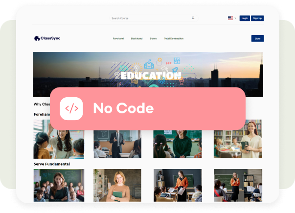The width and height of the screenshot is (295, 213).
Task: Open the Forehand menu item
Action: [x=118, y=39]
